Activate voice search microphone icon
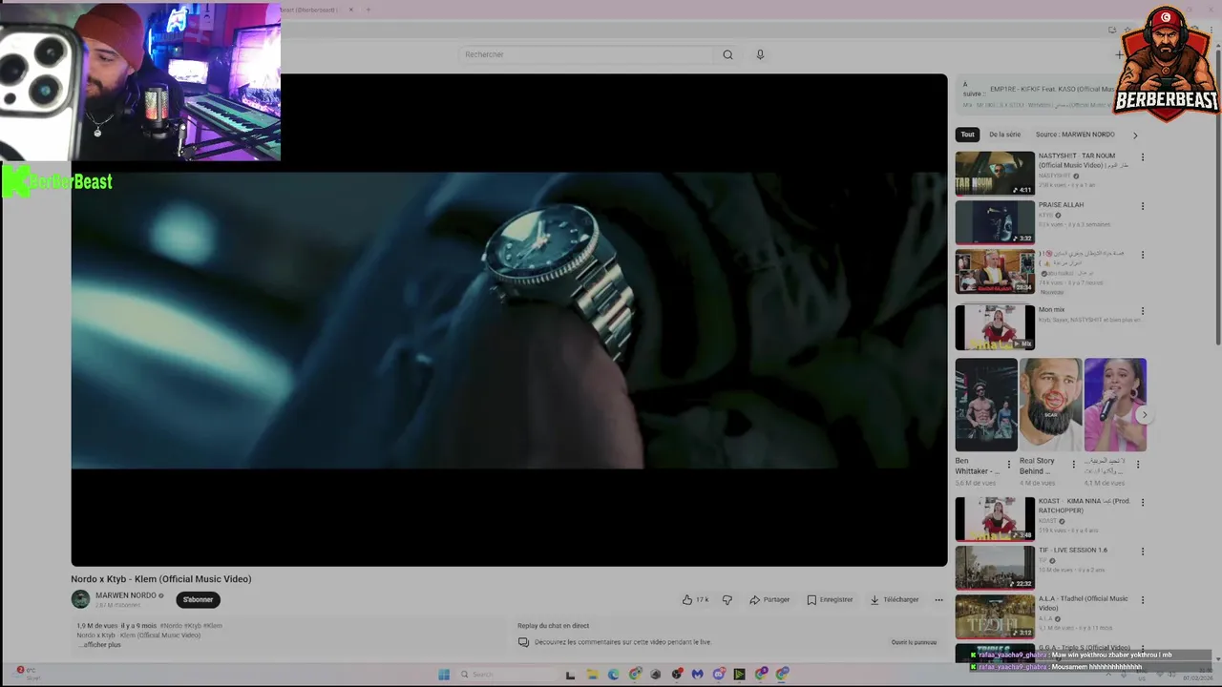This screenshot has width=1222, height=687. click(760, 54)
